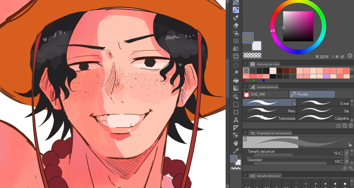This screenshot has width=354, height=188.
Task: Select the Hand move tool
Action: [236, 143]
